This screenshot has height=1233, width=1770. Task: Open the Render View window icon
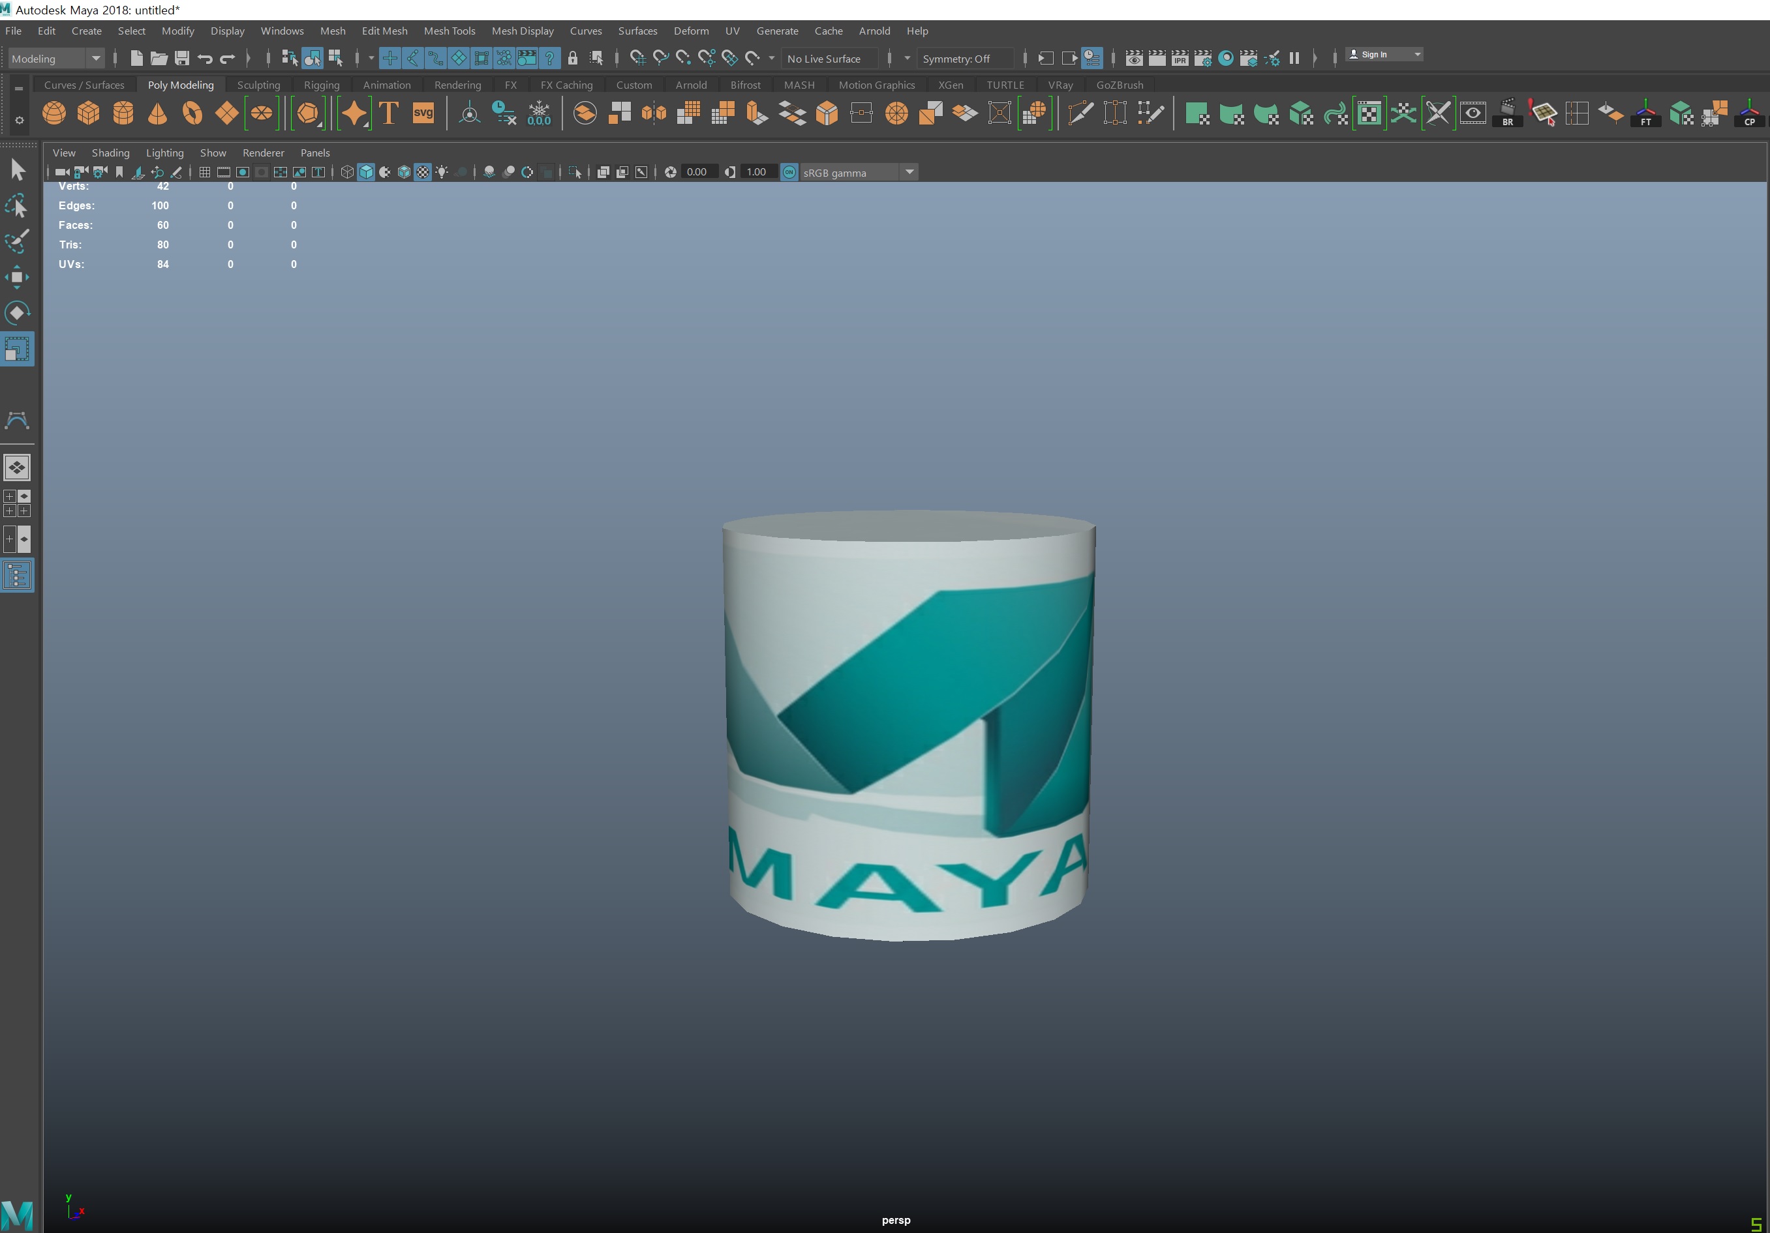(x=1134, y=58)
